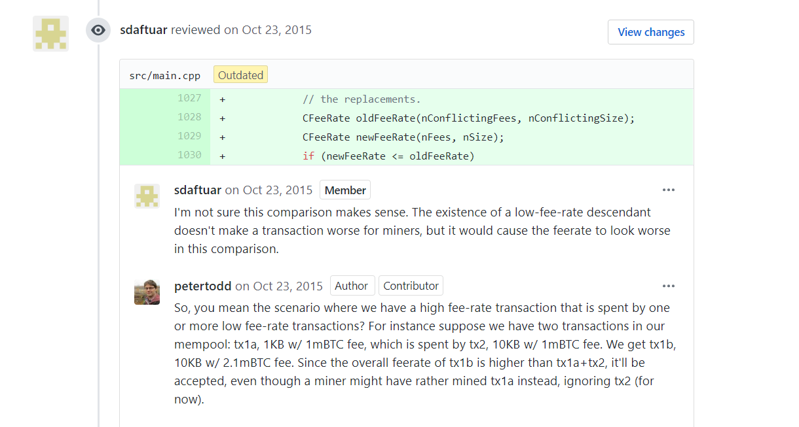Click the Member badge next to sdaftuar
This screenshot has height=427, width=799.
click(x=345, y=190)
